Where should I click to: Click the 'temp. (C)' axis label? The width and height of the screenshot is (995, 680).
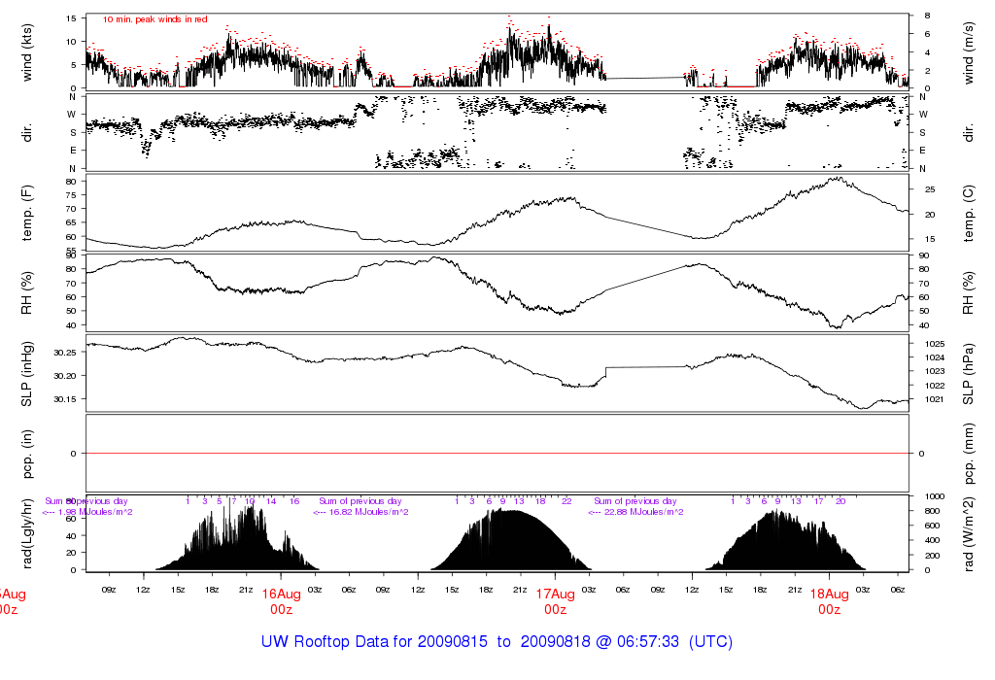969,214
